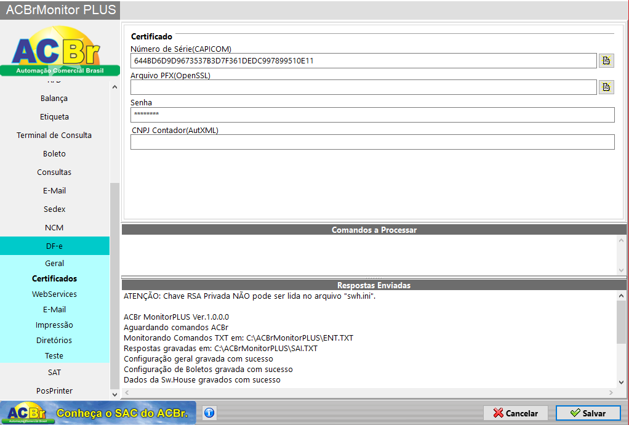
Task: Collapse the DF-e sidebar section
Action: (x=54, y=246)
